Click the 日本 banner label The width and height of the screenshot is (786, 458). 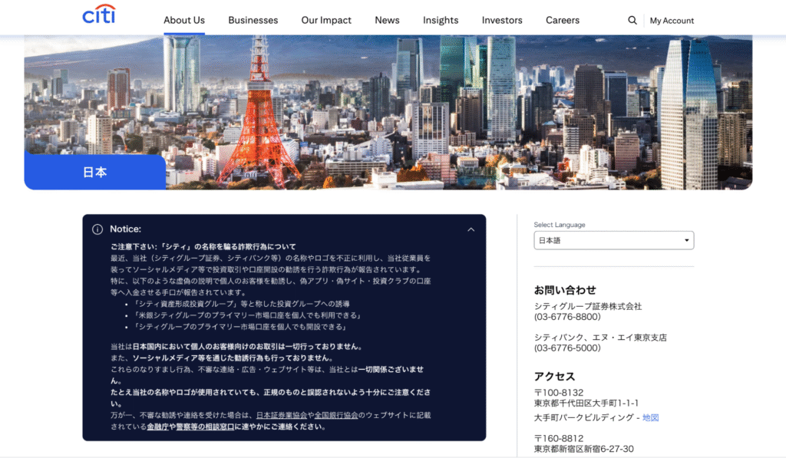[94, 172]
